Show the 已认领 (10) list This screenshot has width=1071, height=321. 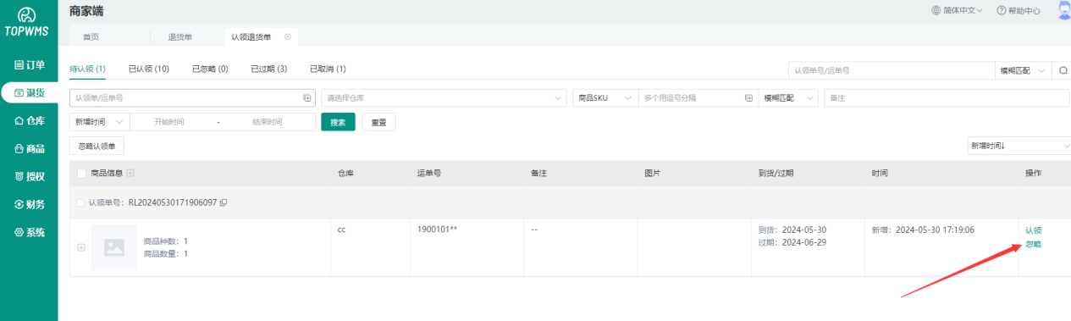[x=149, y=69]
